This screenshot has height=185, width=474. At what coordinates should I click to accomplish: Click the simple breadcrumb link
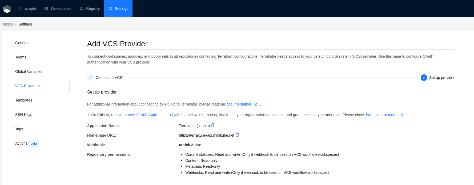(x=8, y=24)
